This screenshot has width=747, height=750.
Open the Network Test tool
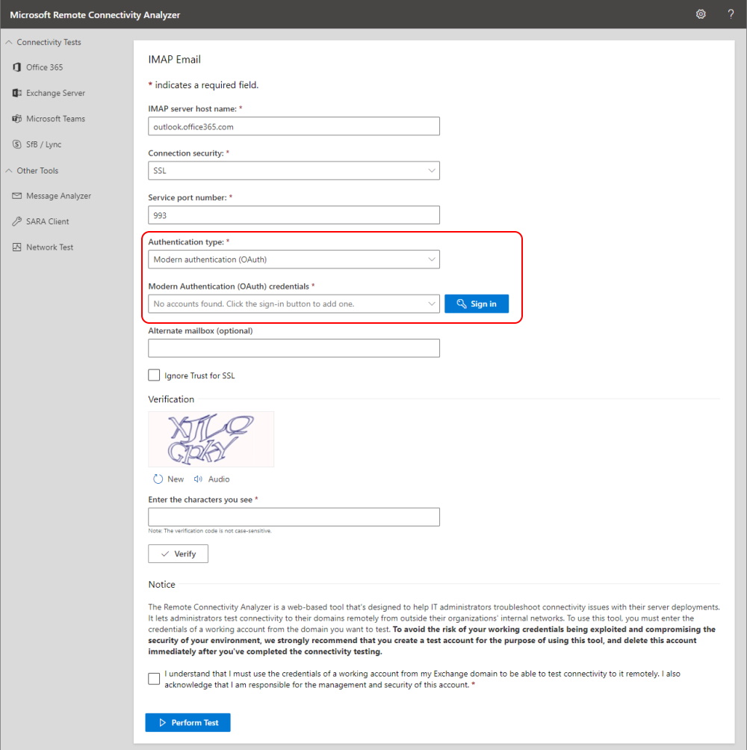point(50,248)
